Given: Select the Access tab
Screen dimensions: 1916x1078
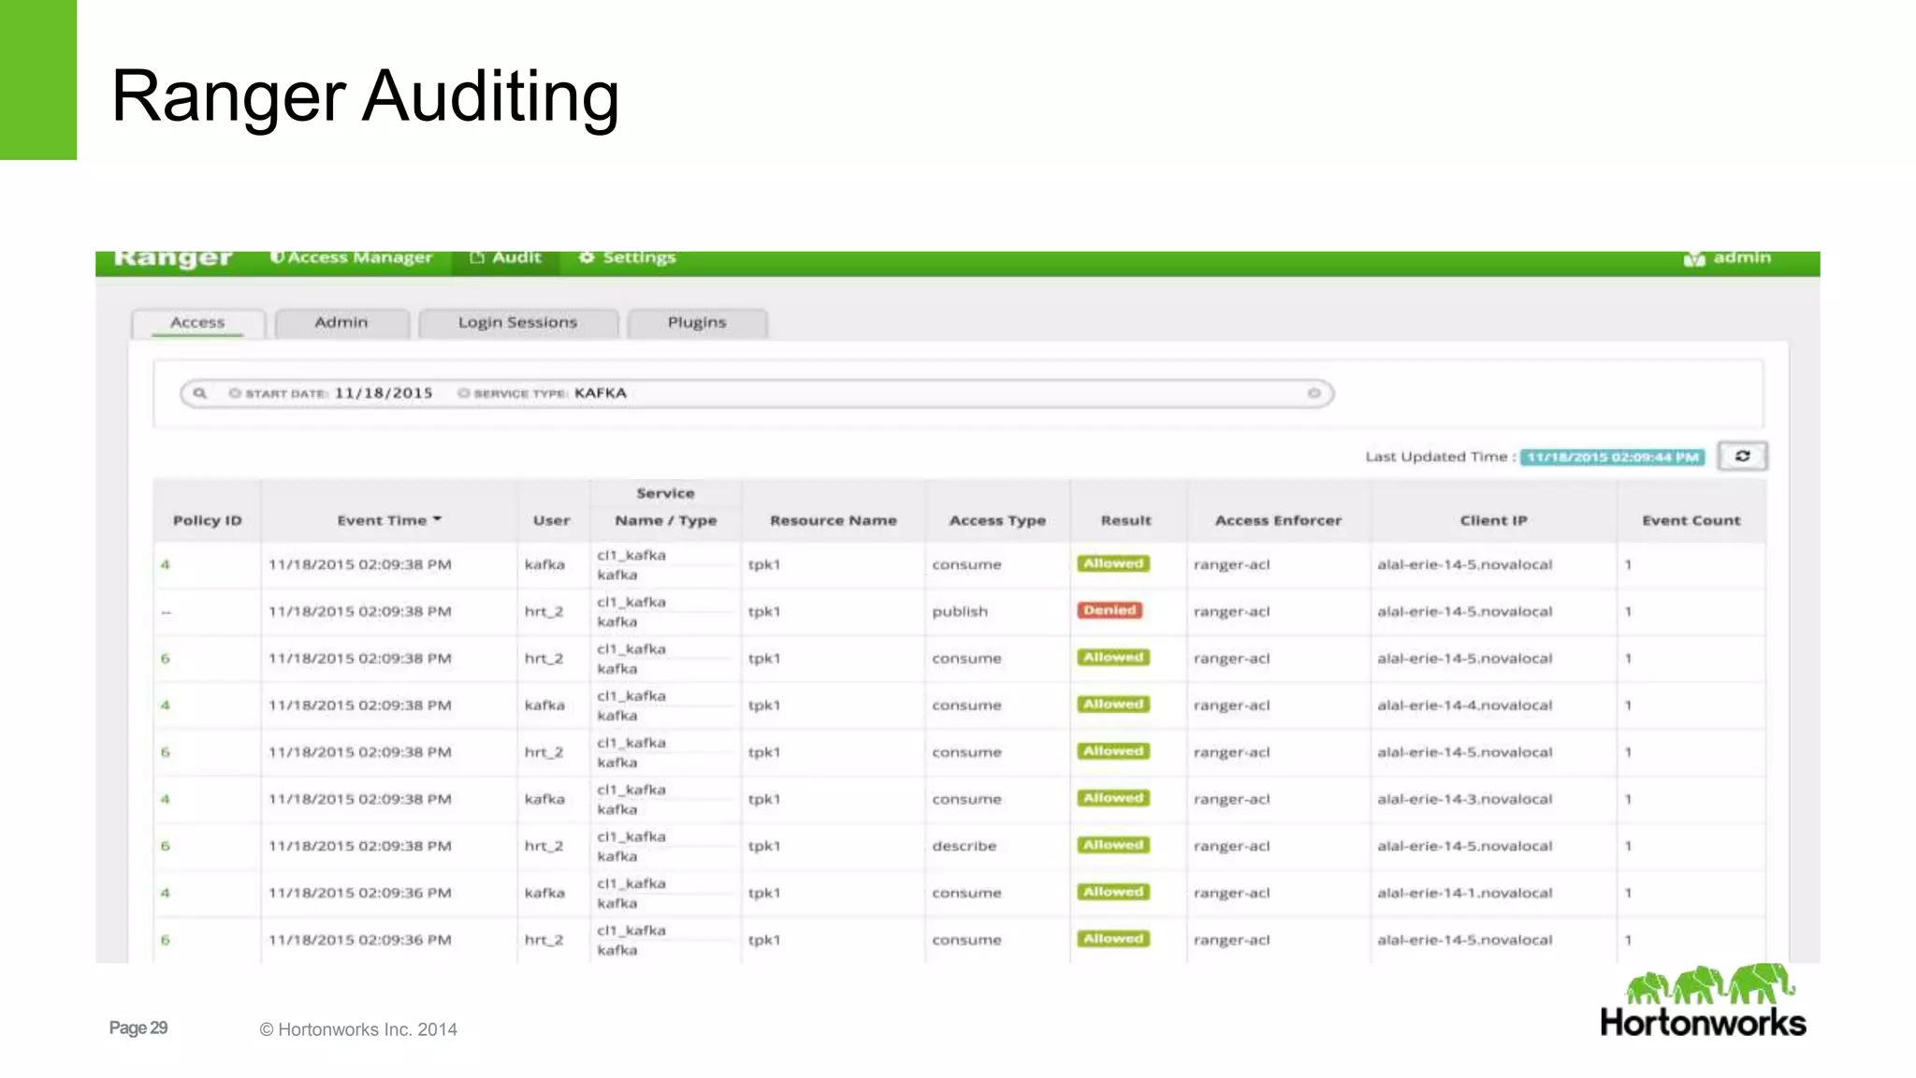Looking at the screenshot, I should pyautogui.click(x=197, y=323).
